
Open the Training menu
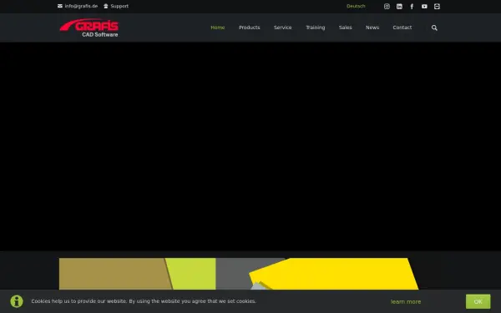[x=316, y=28]
